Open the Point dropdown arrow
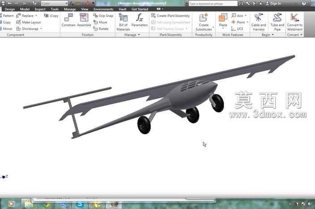This screenshot has width=315, height=209. pyautogui.click(x=247, y=22)
